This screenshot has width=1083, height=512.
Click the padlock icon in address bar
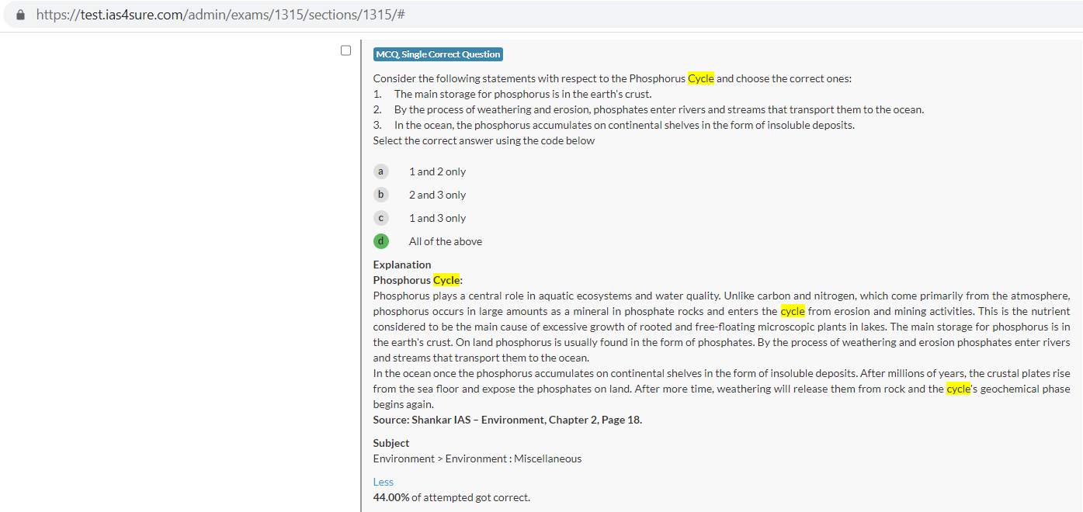click(x=21, y=15)
